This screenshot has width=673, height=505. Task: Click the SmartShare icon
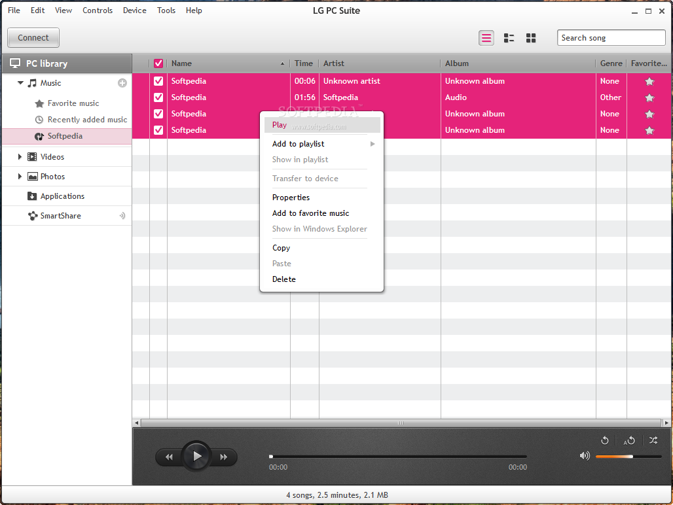point(33,216)
